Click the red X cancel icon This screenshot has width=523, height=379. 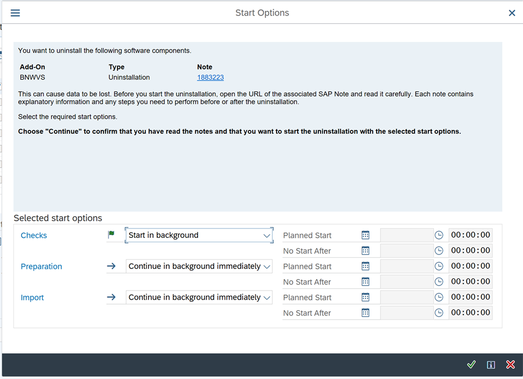pos(510,365)
